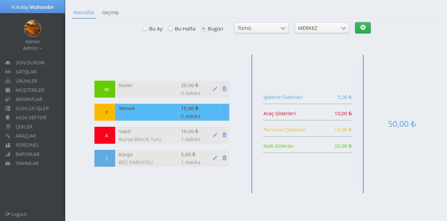Click the İşletme Giderleri summary row
This screenshot has width=447, height=221.
[307, 97]
